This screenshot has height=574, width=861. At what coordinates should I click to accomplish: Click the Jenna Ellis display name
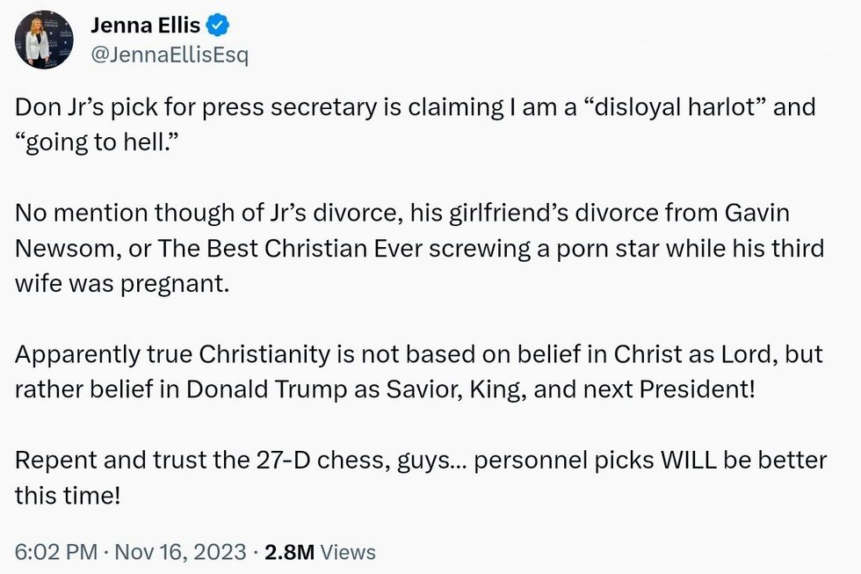[145, 25]
